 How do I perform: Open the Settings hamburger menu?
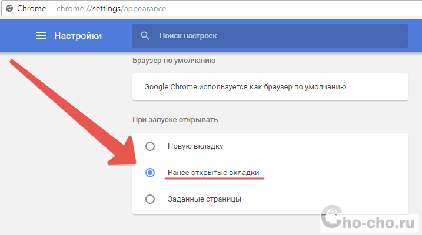[x=41, y=36]
